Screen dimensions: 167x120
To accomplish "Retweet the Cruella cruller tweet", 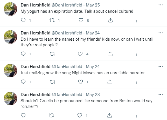I will [x=52, y=115].
